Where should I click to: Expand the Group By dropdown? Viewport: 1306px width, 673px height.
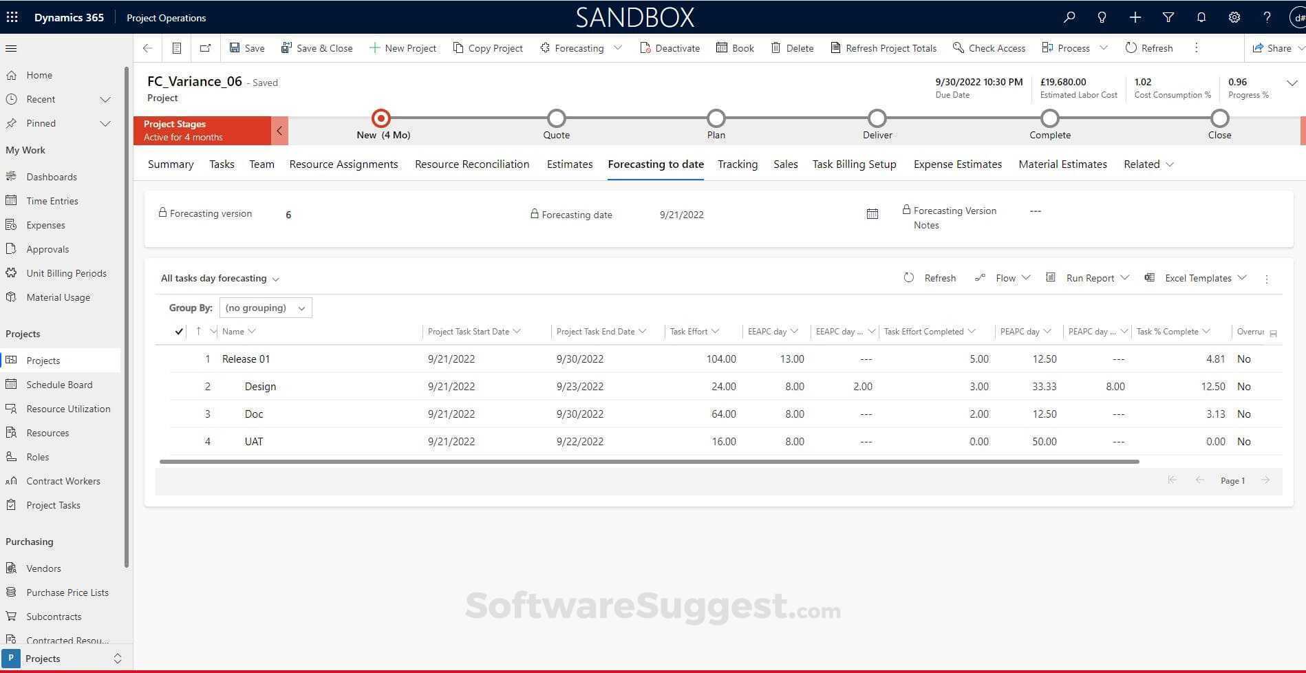[x=266, y=308]
